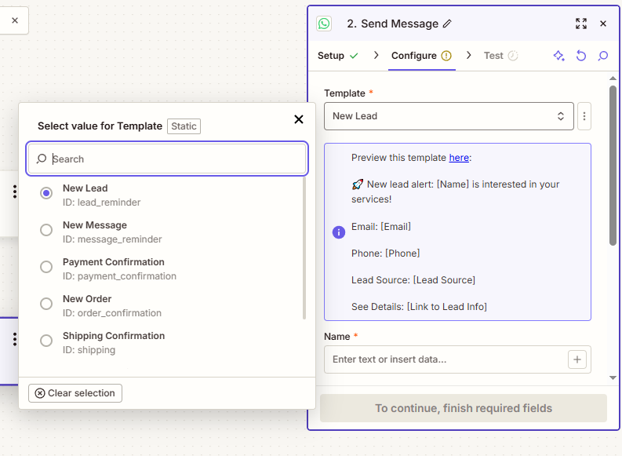Click 'Email: [Email]' in template preview
Screen dimensions: 622x456
pyautogui.click(x=381, y=227)
